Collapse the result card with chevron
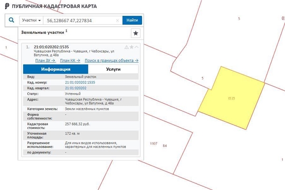285x190 pixels. 137,47
